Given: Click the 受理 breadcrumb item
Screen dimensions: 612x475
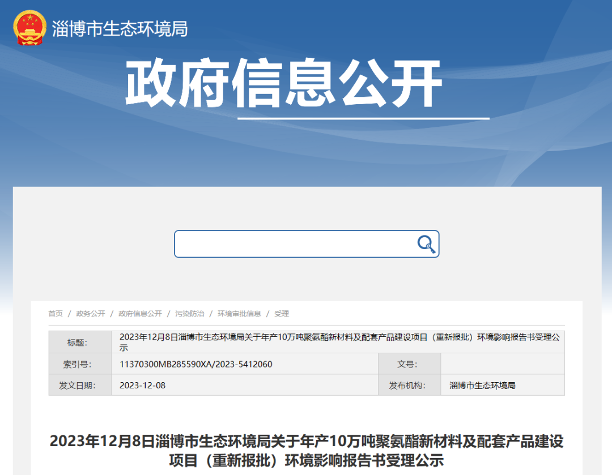Looking at the screenshot, I should [282, 314].
